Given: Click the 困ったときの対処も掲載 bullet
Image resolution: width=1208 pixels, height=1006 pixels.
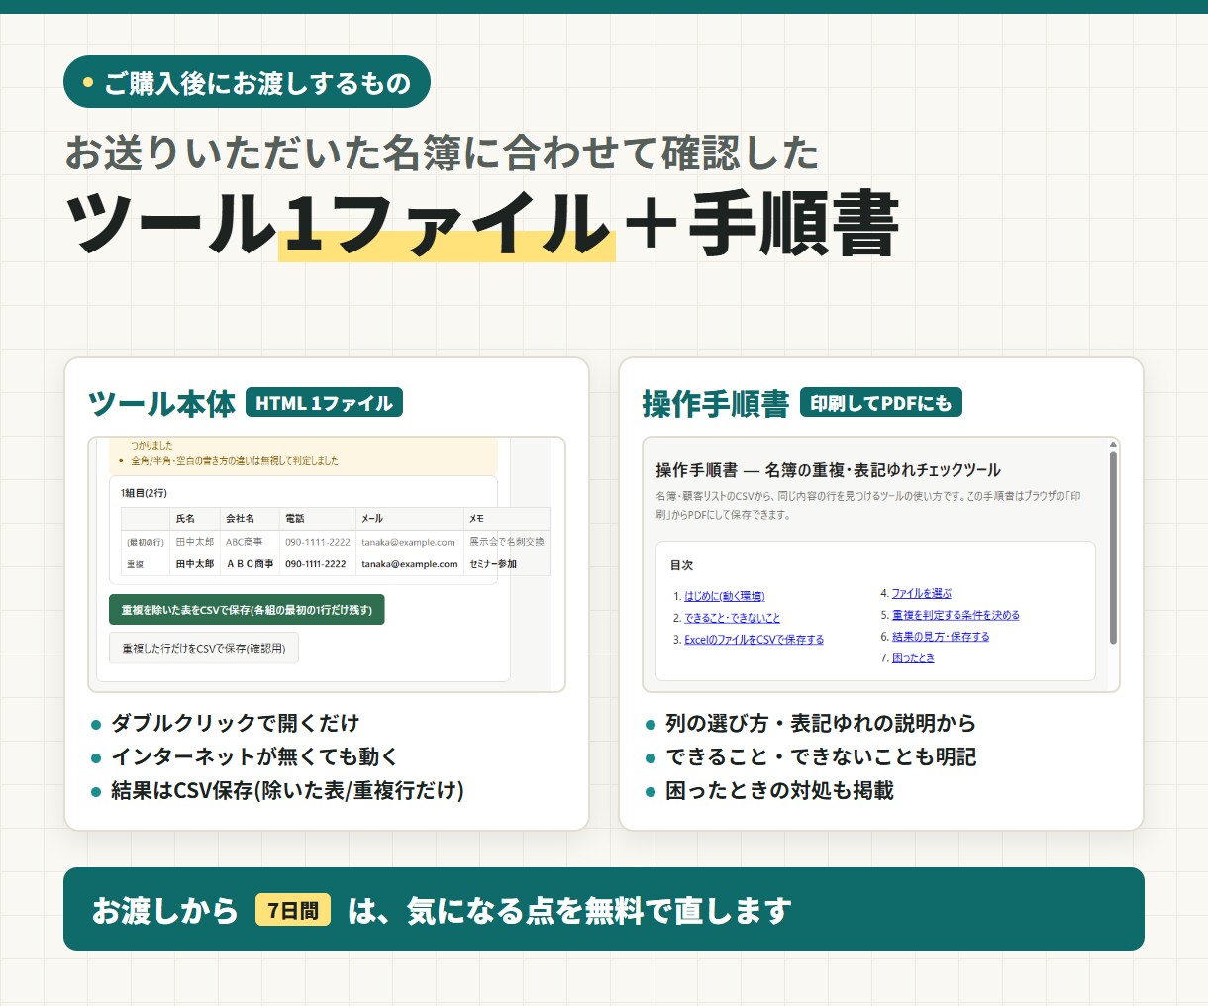Looking at the screenshot, I should (x=779, y=791).
